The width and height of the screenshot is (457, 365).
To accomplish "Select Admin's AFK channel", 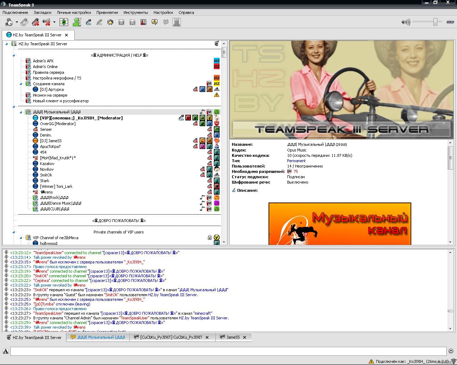I will point(43,61).
